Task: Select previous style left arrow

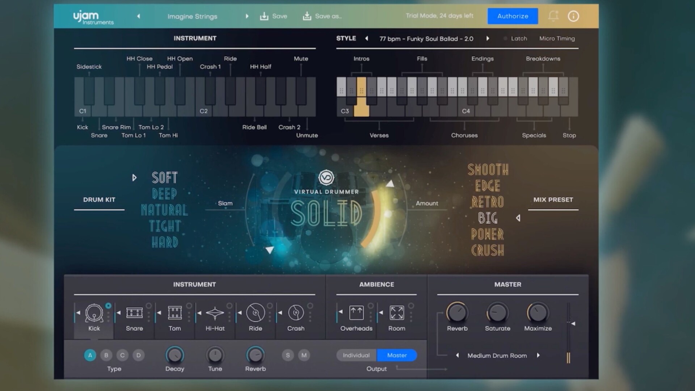Action: pyautogui.click(x=367, y=38)
